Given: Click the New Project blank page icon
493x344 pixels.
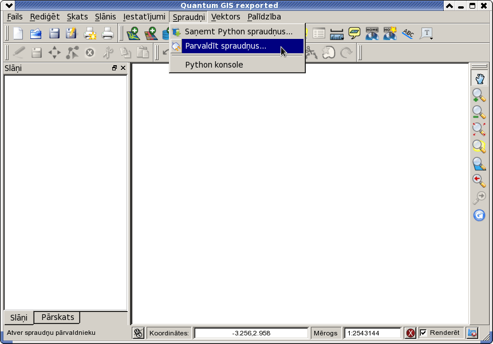Looking at the screenshot, I should [x=18, y=33].
